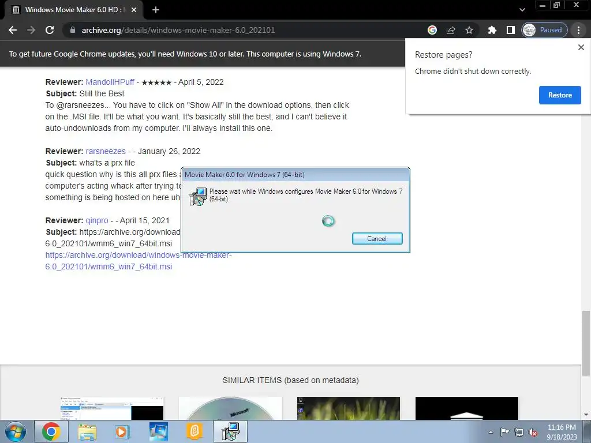Switch to the Windows Installer taskbar item
The width and height of the screenshot is (591, 443).
click(230, 431)
